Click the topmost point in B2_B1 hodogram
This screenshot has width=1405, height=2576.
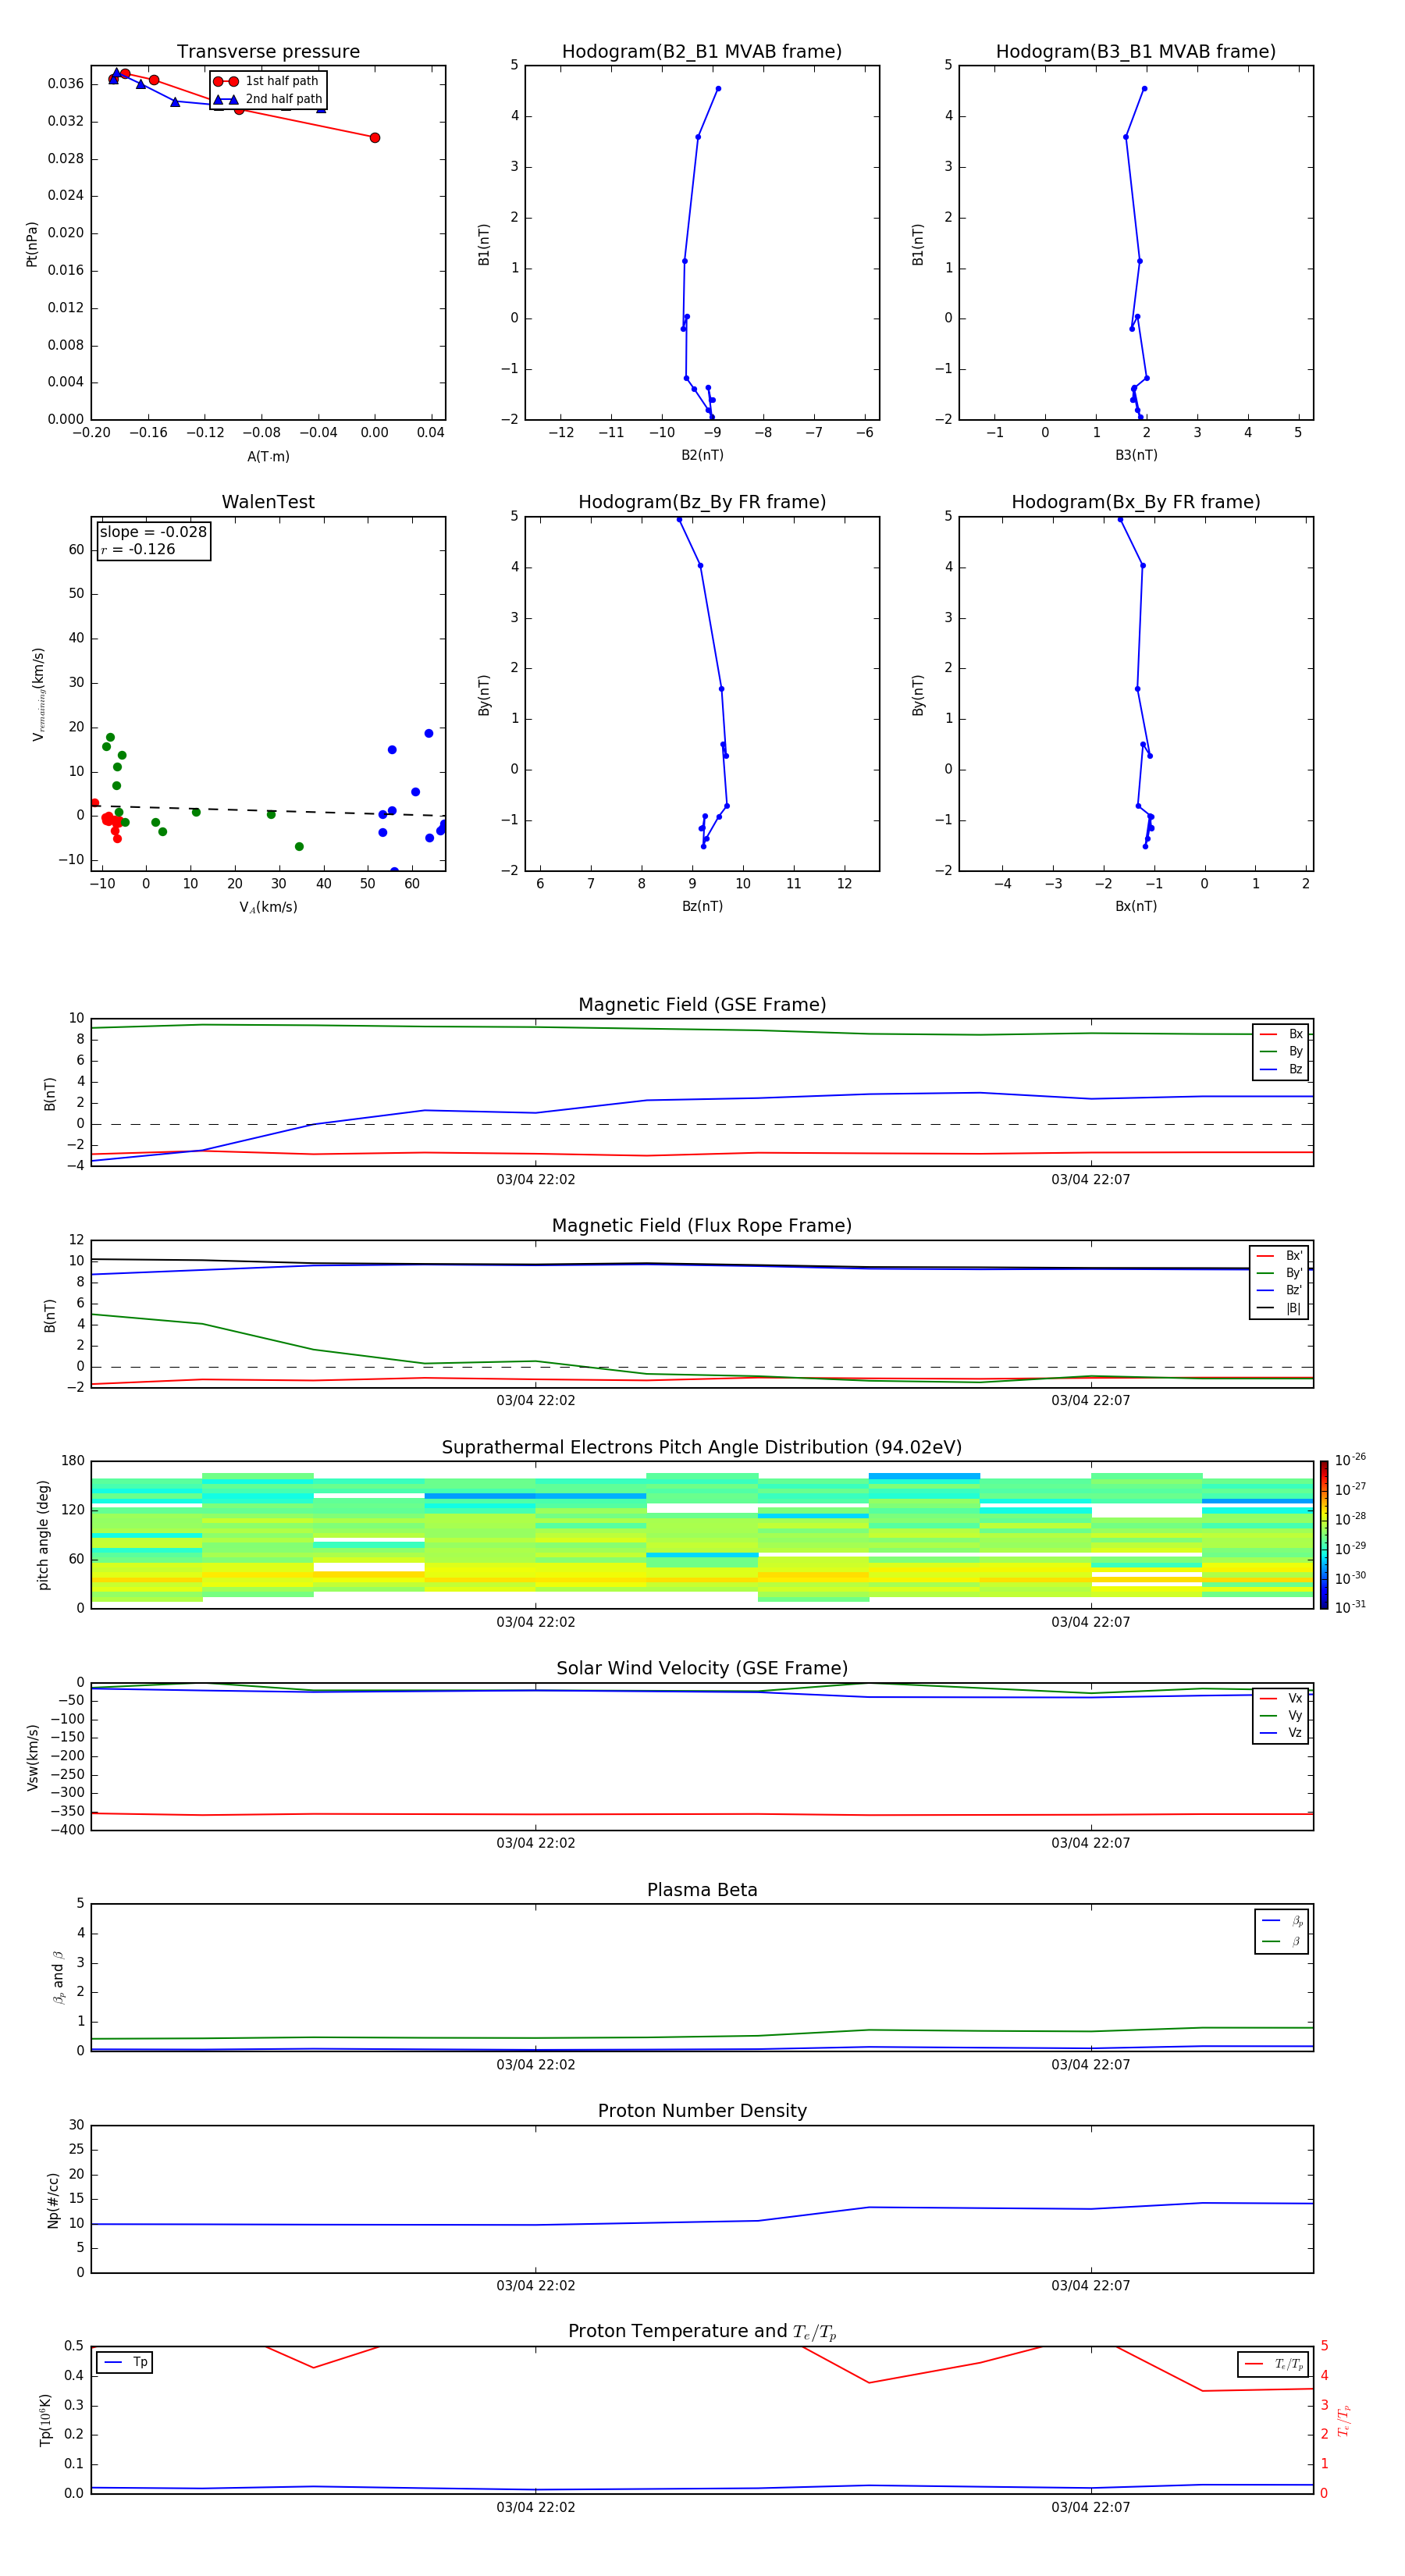click(x=718, y=89)
